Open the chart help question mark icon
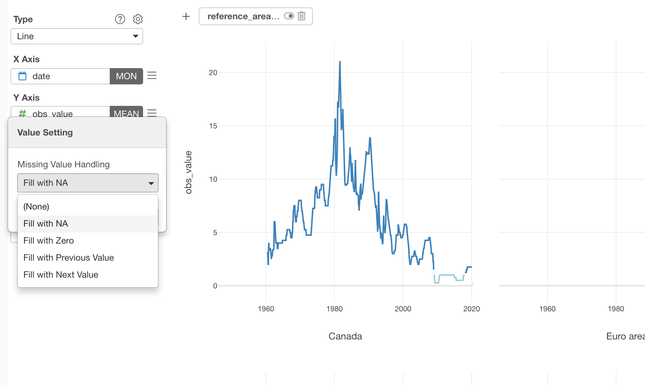645x385 pixels. point(120,19)
